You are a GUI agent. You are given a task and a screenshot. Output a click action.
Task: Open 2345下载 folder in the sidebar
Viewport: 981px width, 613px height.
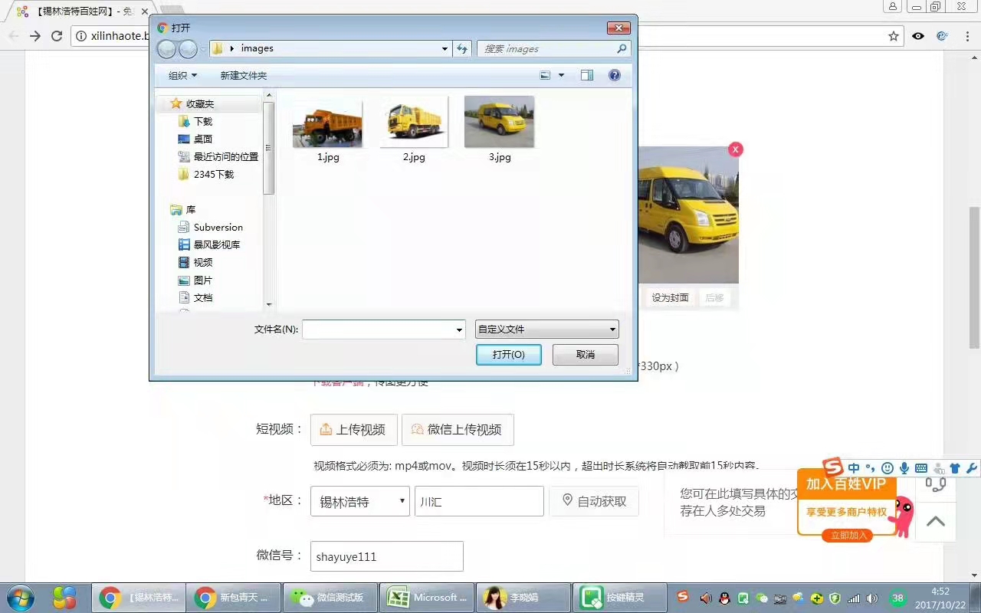click(x=214, y=174)
